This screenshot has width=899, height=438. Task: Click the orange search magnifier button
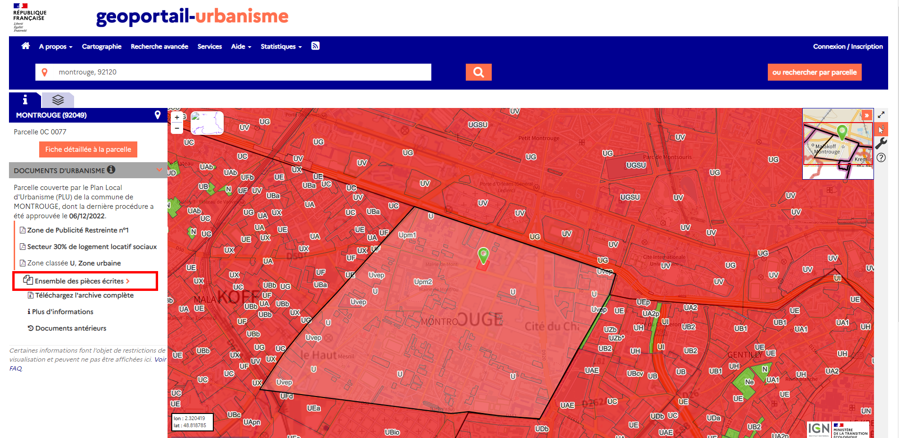pos(479,72)
